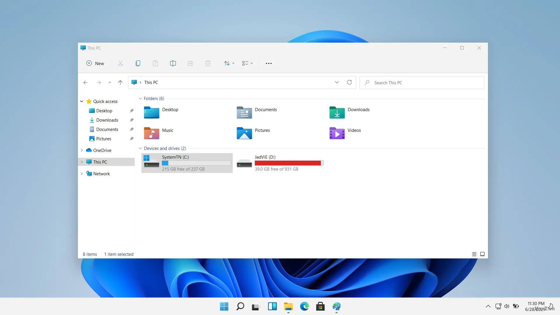560x315 pixels.
Task: Open Widgets from the taskbar
Action: click(x=272, y=307)
